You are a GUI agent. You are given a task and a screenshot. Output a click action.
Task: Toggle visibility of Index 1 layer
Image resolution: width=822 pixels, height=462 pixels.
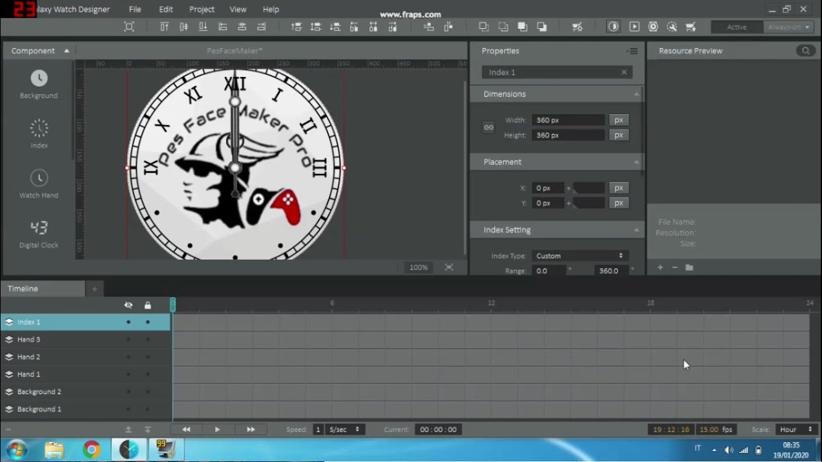pyautogui.click(x=128, y=322)
